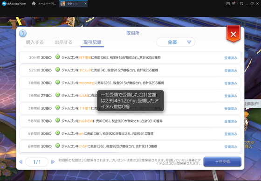Click the bulk-receive total Zeny popup
Screen dimensions: 261x181
tap(130, 101)
